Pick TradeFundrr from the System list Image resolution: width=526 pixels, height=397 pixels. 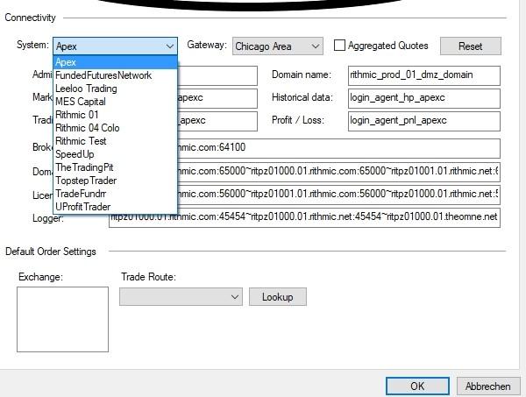(115, 194)
